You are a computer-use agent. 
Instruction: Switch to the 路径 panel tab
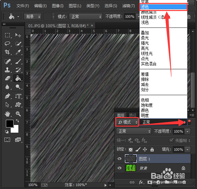[x=132, y=115]
